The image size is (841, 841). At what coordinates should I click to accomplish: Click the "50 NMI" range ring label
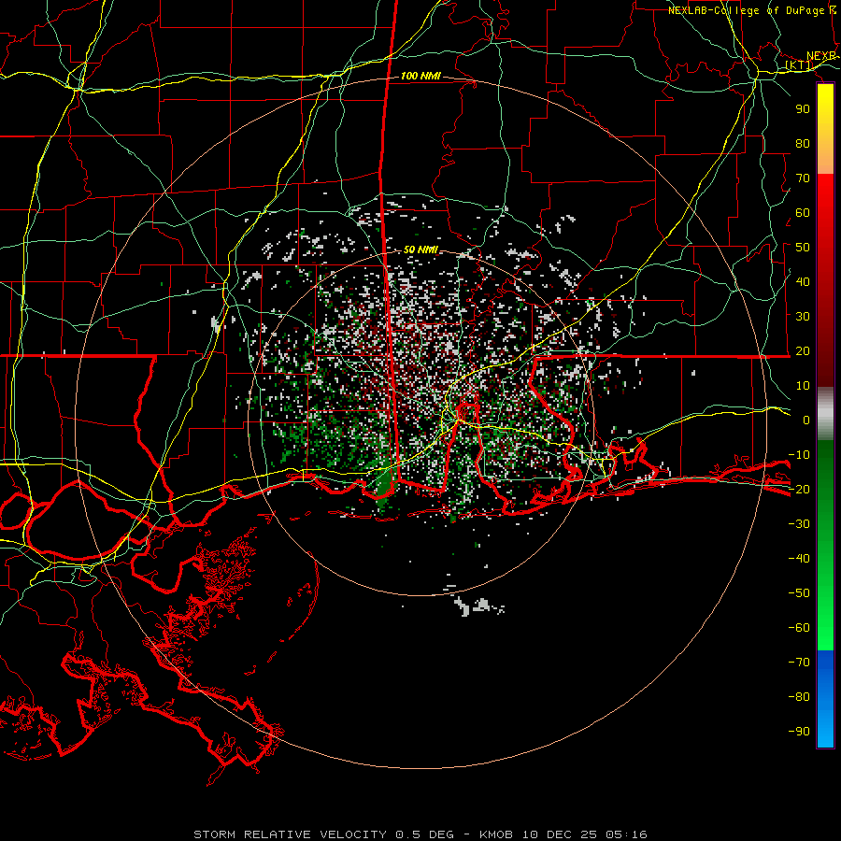tap(420, 249)
